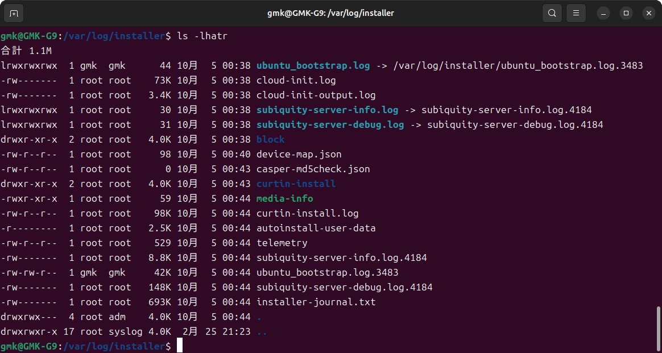Click the autoinstall-user-data file name

[x=316, y=228]
